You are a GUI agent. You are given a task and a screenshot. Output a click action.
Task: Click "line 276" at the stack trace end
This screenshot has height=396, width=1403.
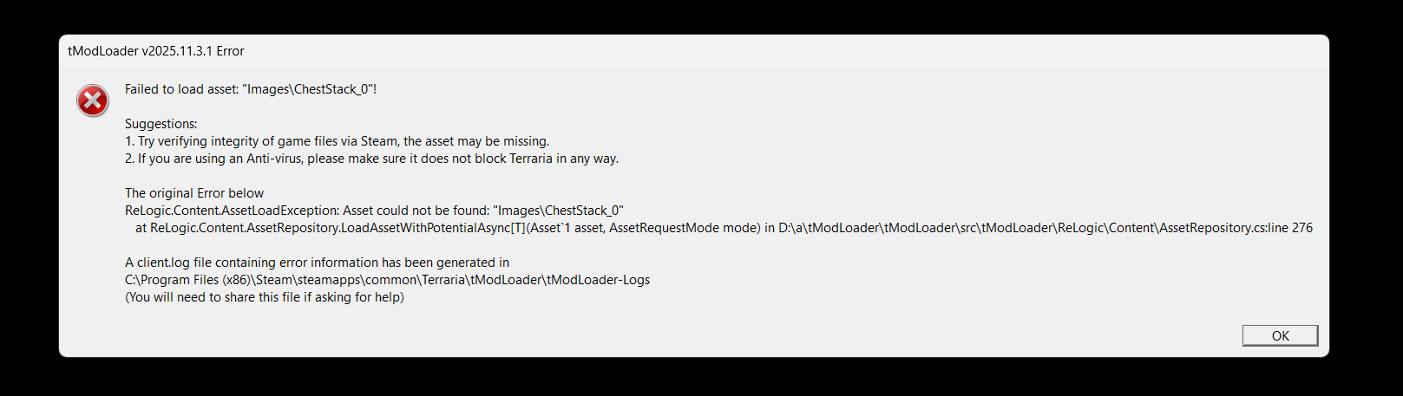click(1290, 228)
